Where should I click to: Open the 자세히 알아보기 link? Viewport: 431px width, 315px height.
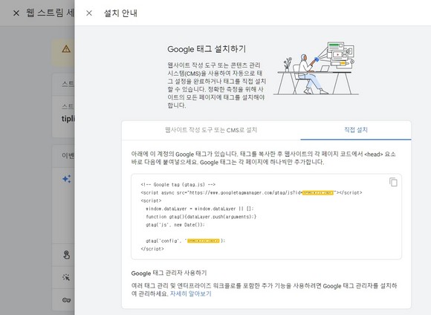pos(191,293)
